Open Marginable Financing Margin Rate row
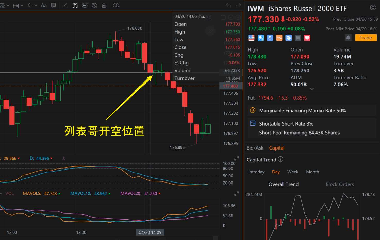 pos(312,111)
